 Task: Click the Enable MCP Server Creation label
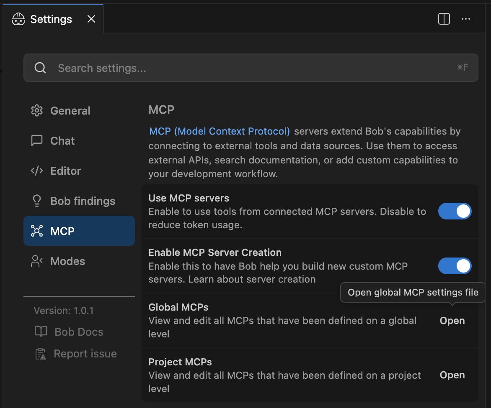(215, 252)
